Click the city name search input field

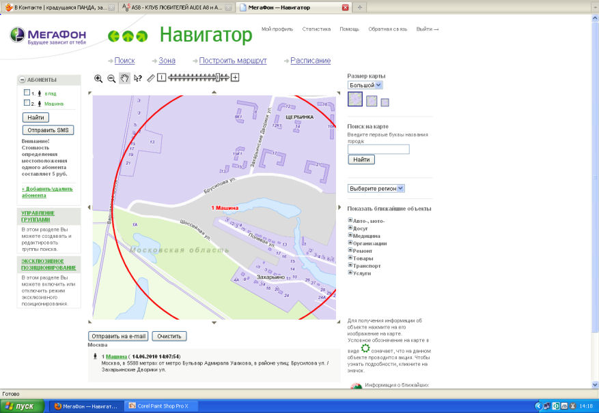pos(378,149)
